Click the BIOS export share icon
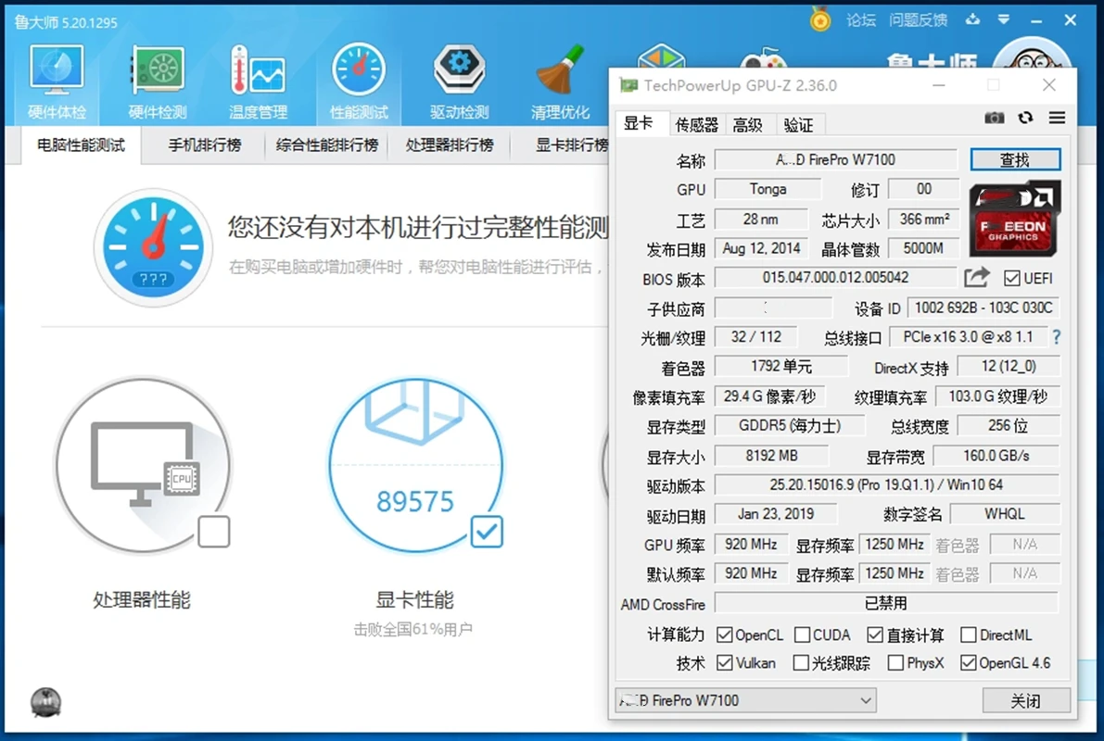The image size is (1104, 741). (977, 277)
